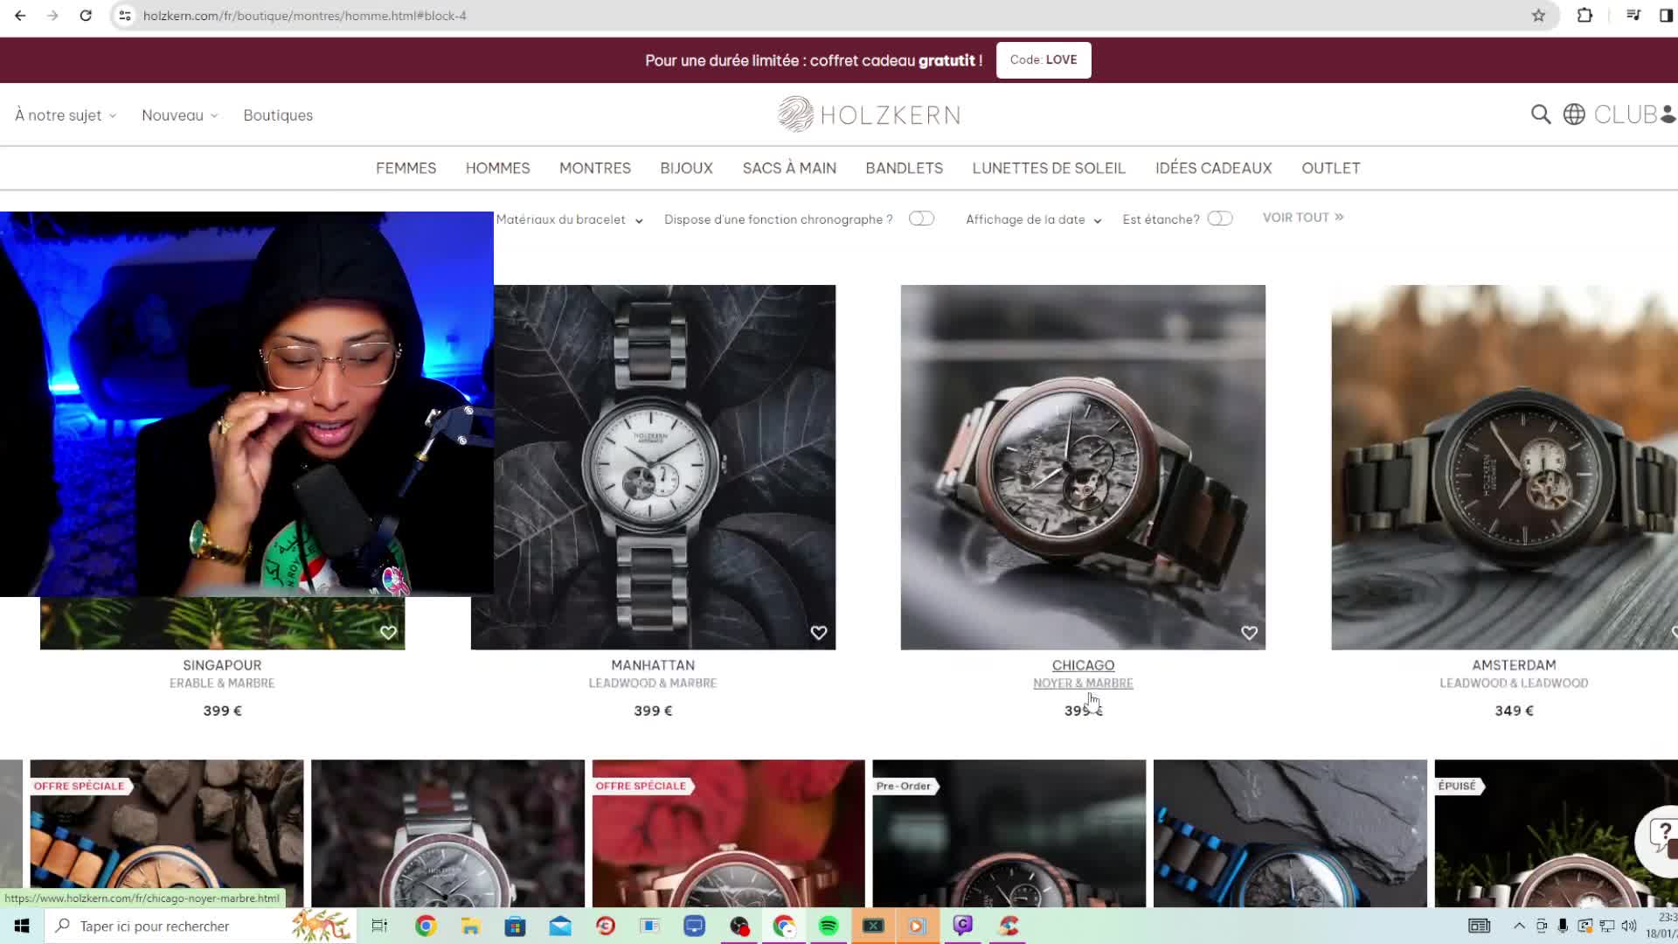This screenshot has width=1678, height=944.
Task: Click the browser address bar URL
Action: coord(305,16)
